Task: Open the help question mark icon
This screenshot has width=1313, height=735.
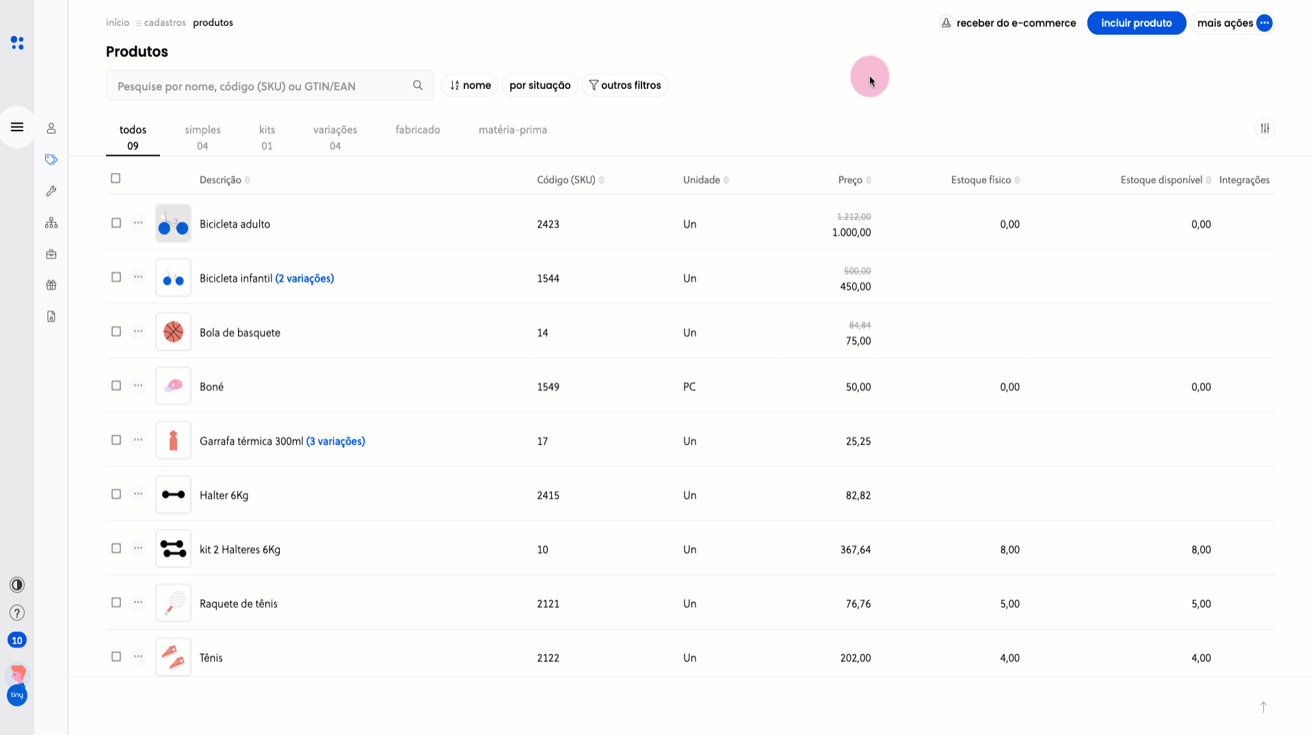Action: pyautogui.click(x=17, y=613)
